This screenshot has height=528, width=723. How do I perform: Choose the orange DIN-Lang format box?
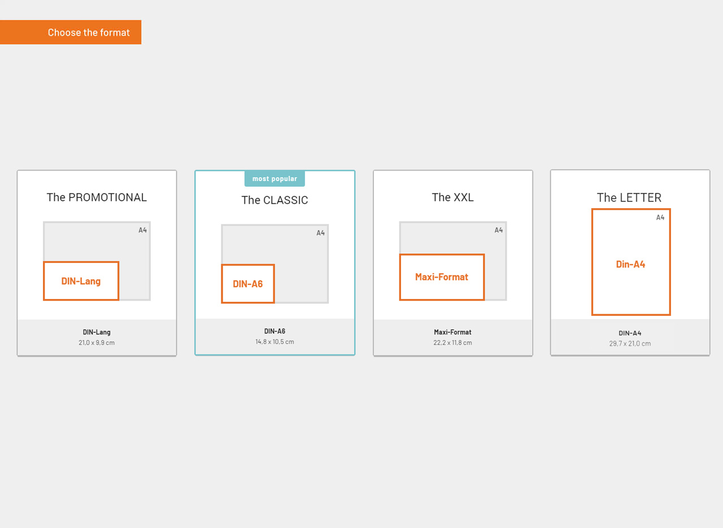click(81, 281)
